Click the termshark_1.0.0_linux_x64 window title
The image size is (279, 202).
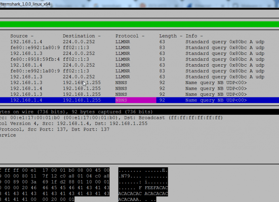coord(25,4)
